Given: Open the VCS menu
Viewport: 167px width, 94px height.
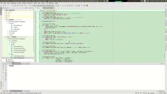Looking at the screenshot, I should click(47, 3).
